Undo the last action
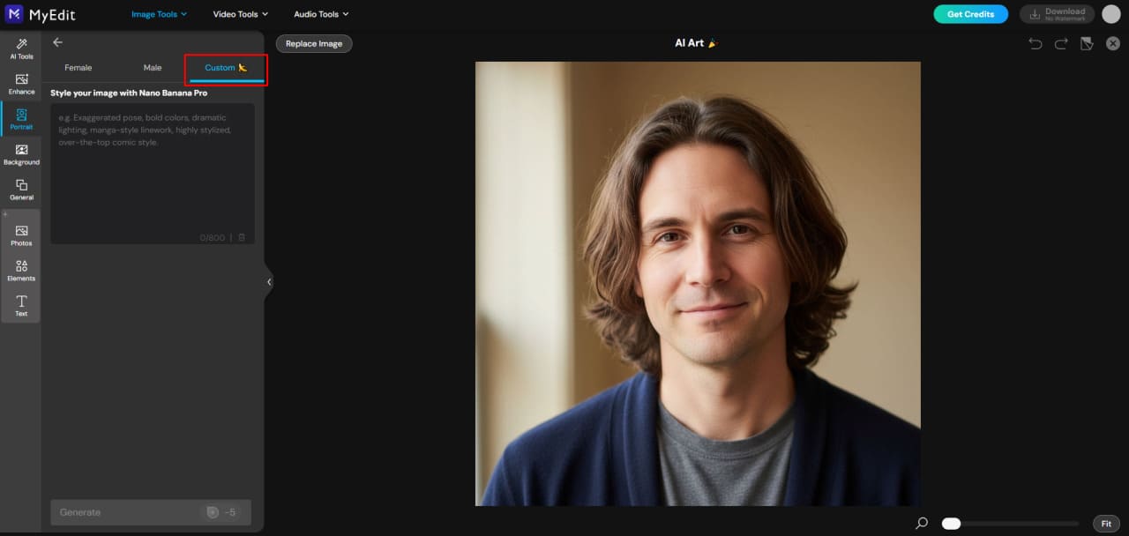The height and width of the screenshot is (536, 1129). pos(1036,43)
